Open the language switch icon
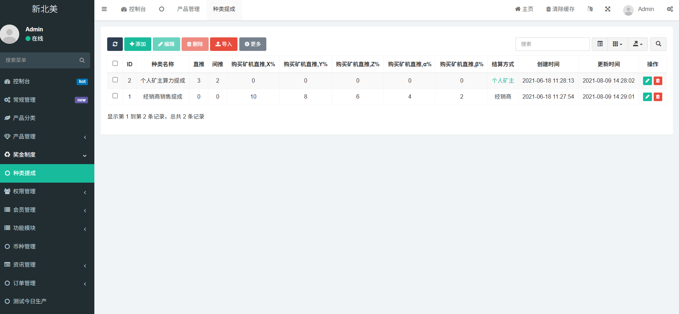This screenshot has height=314, width=679. [x=590, y=9]
